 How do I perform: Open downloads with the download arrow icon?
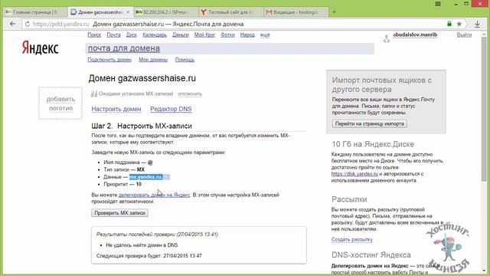click(x=477, y=24)
